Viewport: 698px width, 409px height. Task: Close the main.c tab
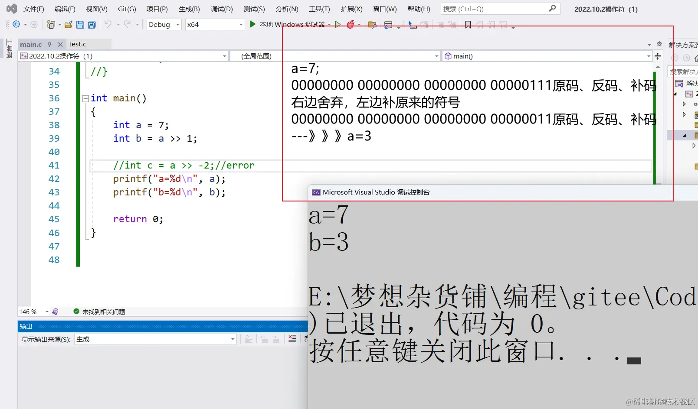60,44
